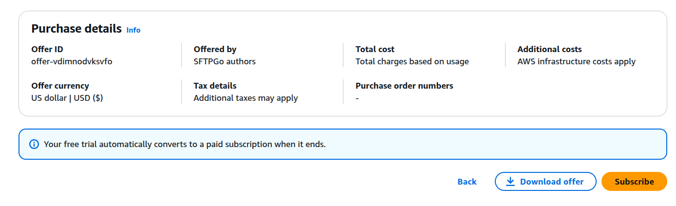Click the download arrow icon in Download offer

coord(510,182)
